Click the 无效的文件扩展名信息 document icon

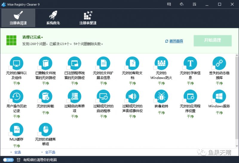click(103, 63)
